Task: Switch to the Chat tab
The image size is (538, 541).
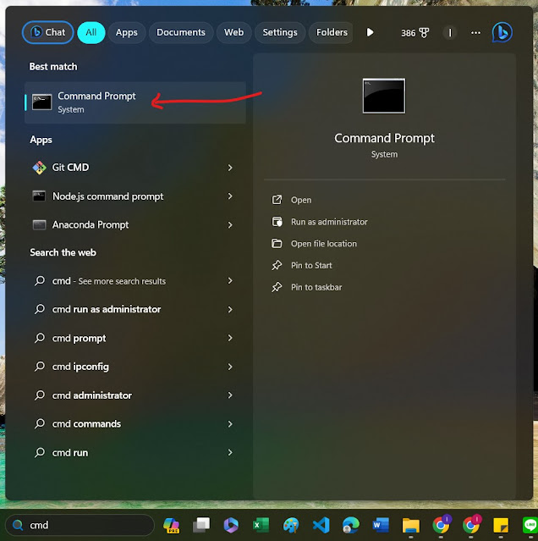Action: 48,32
